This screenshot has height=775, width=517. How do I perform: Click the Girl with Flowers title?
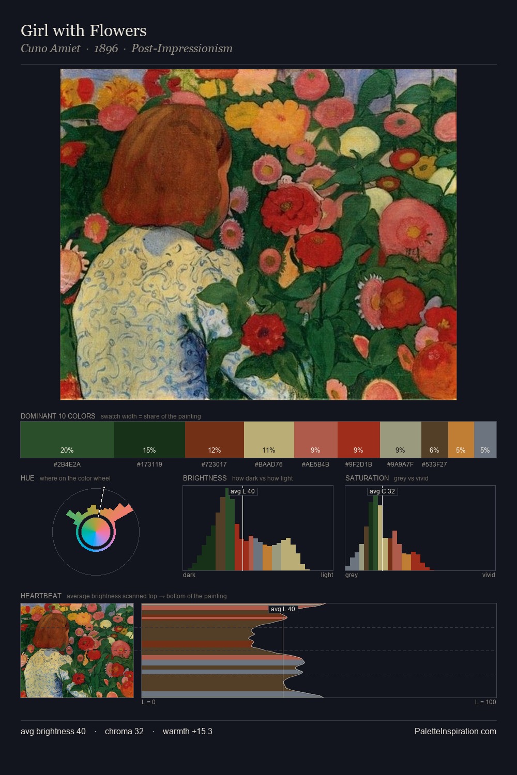click(x=84, y=30)
